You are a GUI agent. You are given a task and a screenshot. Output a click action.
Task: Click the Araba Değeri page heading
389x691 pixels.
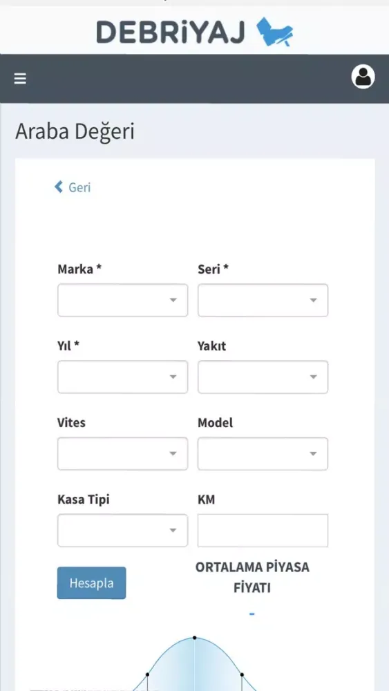pyautogui.click(x=75, y=132)
